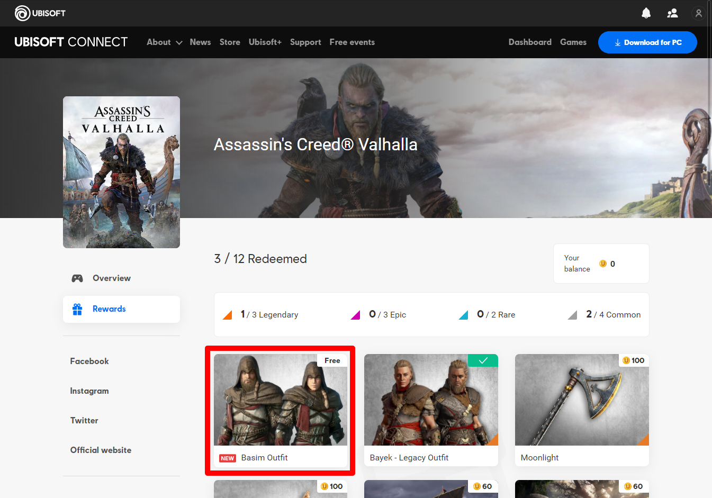The height and width of the screenshot is (498, 712).
Task: Open Free events in navigation
Action: pos(352,42)
